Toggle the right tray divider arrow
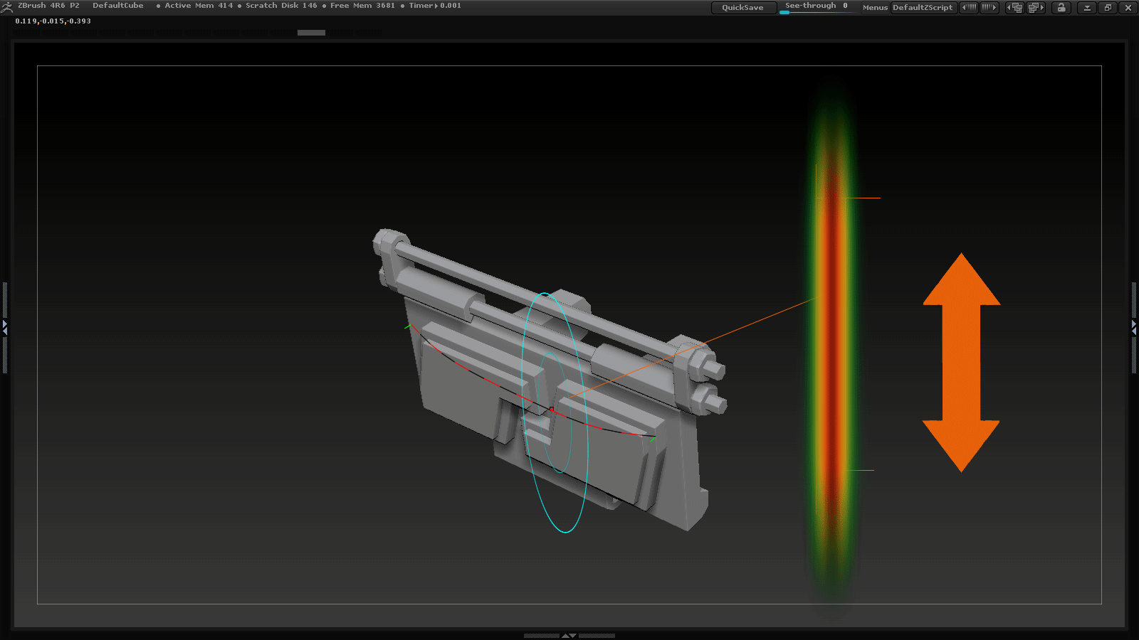The height and width of the screenshot is (640, 1139). click(1134, 326)
